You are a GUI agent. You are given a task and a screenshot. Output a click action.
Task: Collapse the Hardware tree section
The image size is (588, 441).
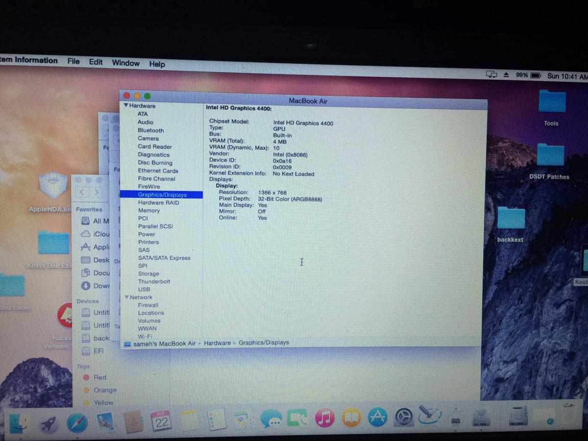[x=126, y=105]
